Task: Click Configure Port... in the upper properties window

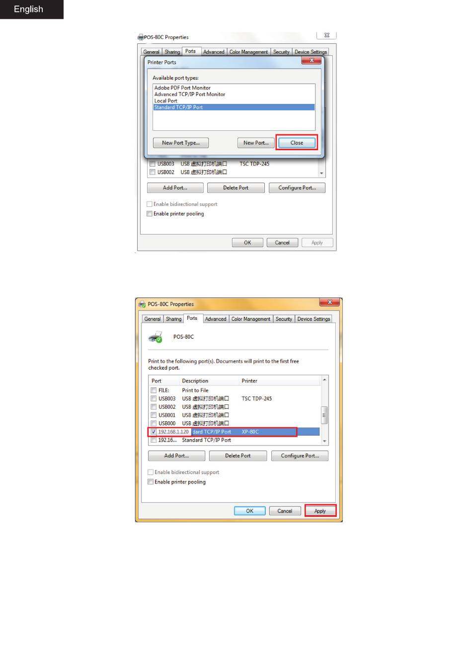Action: tap(297, 188)
